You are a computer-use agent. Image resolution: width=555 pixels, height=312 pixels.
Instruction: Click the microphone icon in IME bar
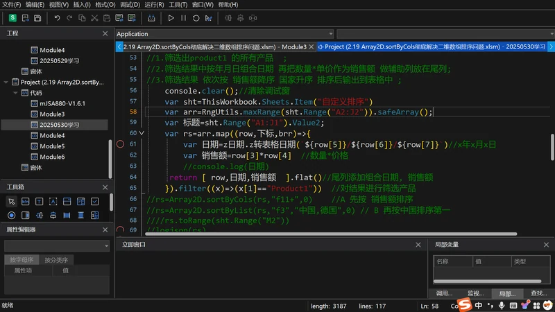(502, 305)
